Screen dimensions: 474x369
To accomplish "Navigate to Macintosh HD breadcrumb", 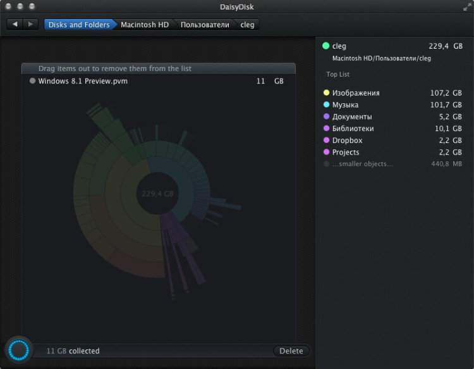I will (145, 25).
